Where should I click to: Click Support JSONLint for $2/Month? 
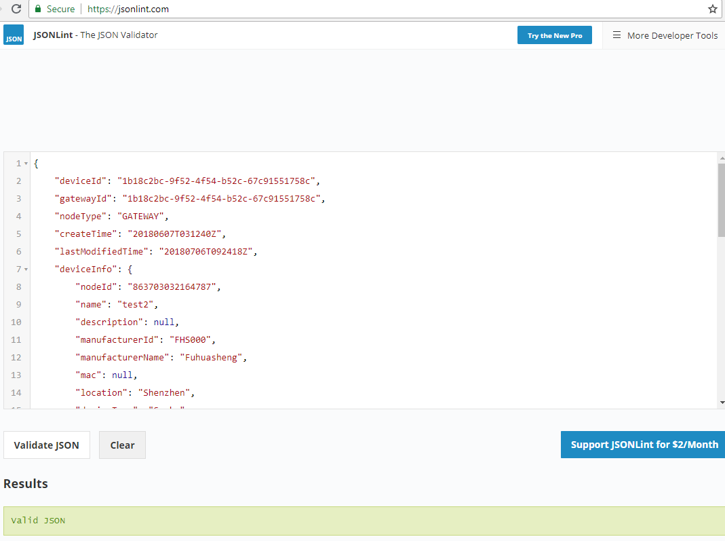[x=643, y=445]
